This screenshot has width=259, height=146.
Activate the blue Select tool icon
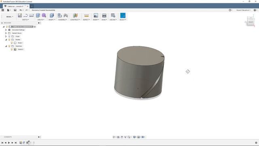click(x=123, y=15)
